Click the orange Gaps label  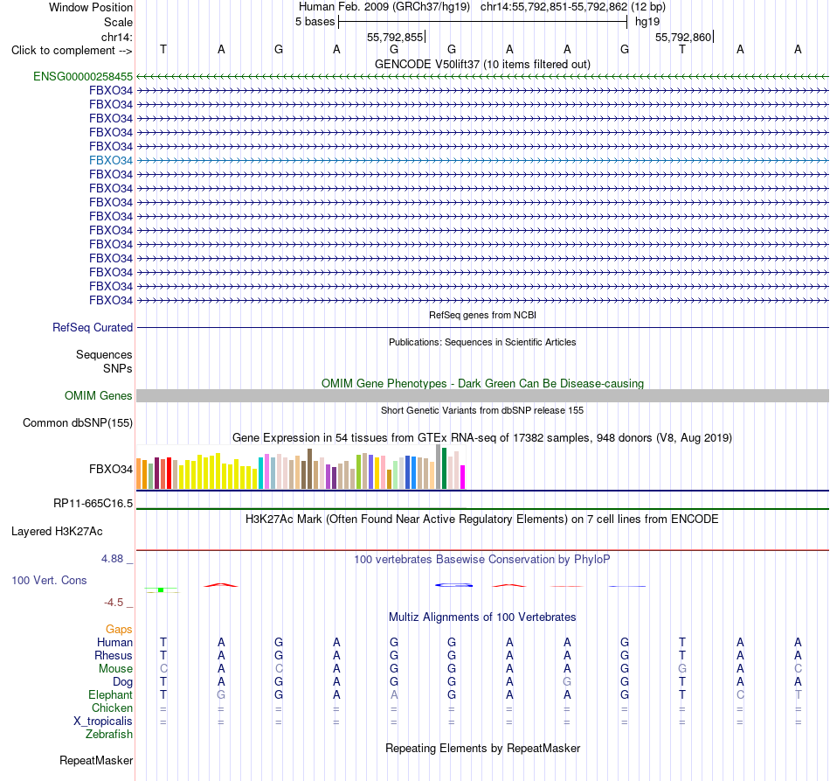(x=119, y=630)
